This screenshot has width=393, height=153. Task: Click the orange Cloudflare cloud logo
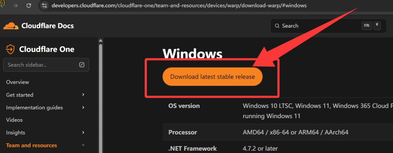pos(11,26)
